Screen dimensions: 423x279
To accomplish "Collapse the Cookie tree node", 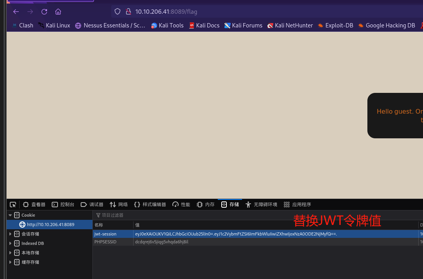I will pyautogui.click(x=10, y=215).
